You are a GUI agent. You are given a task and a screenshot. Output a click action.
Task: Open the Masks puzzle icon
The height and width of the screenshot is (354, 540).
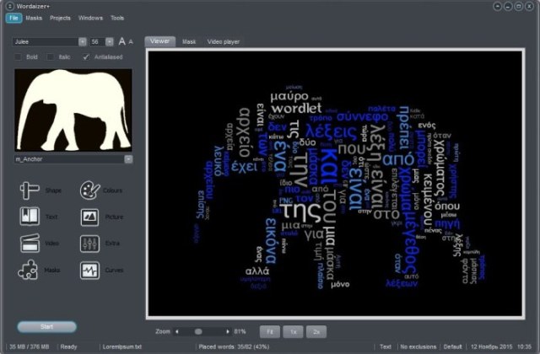(29, 271)
